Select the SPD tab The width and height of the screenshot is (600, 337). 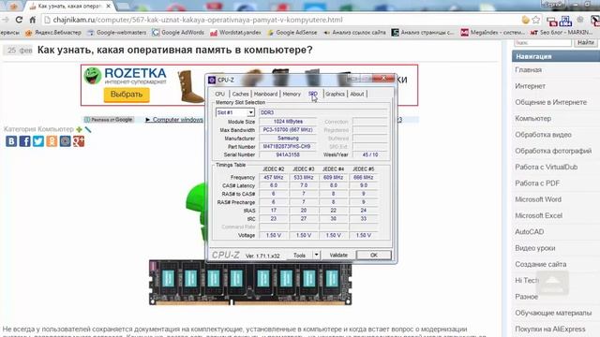313,94
